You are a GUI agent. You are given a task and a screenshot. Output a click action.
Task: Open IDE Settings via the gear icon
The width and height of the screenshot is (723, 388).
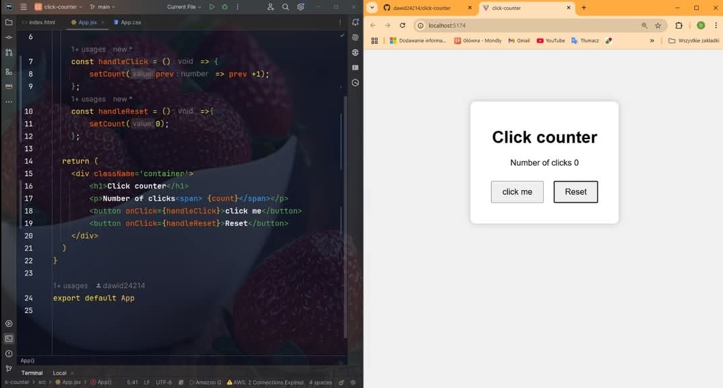point(301,6)
